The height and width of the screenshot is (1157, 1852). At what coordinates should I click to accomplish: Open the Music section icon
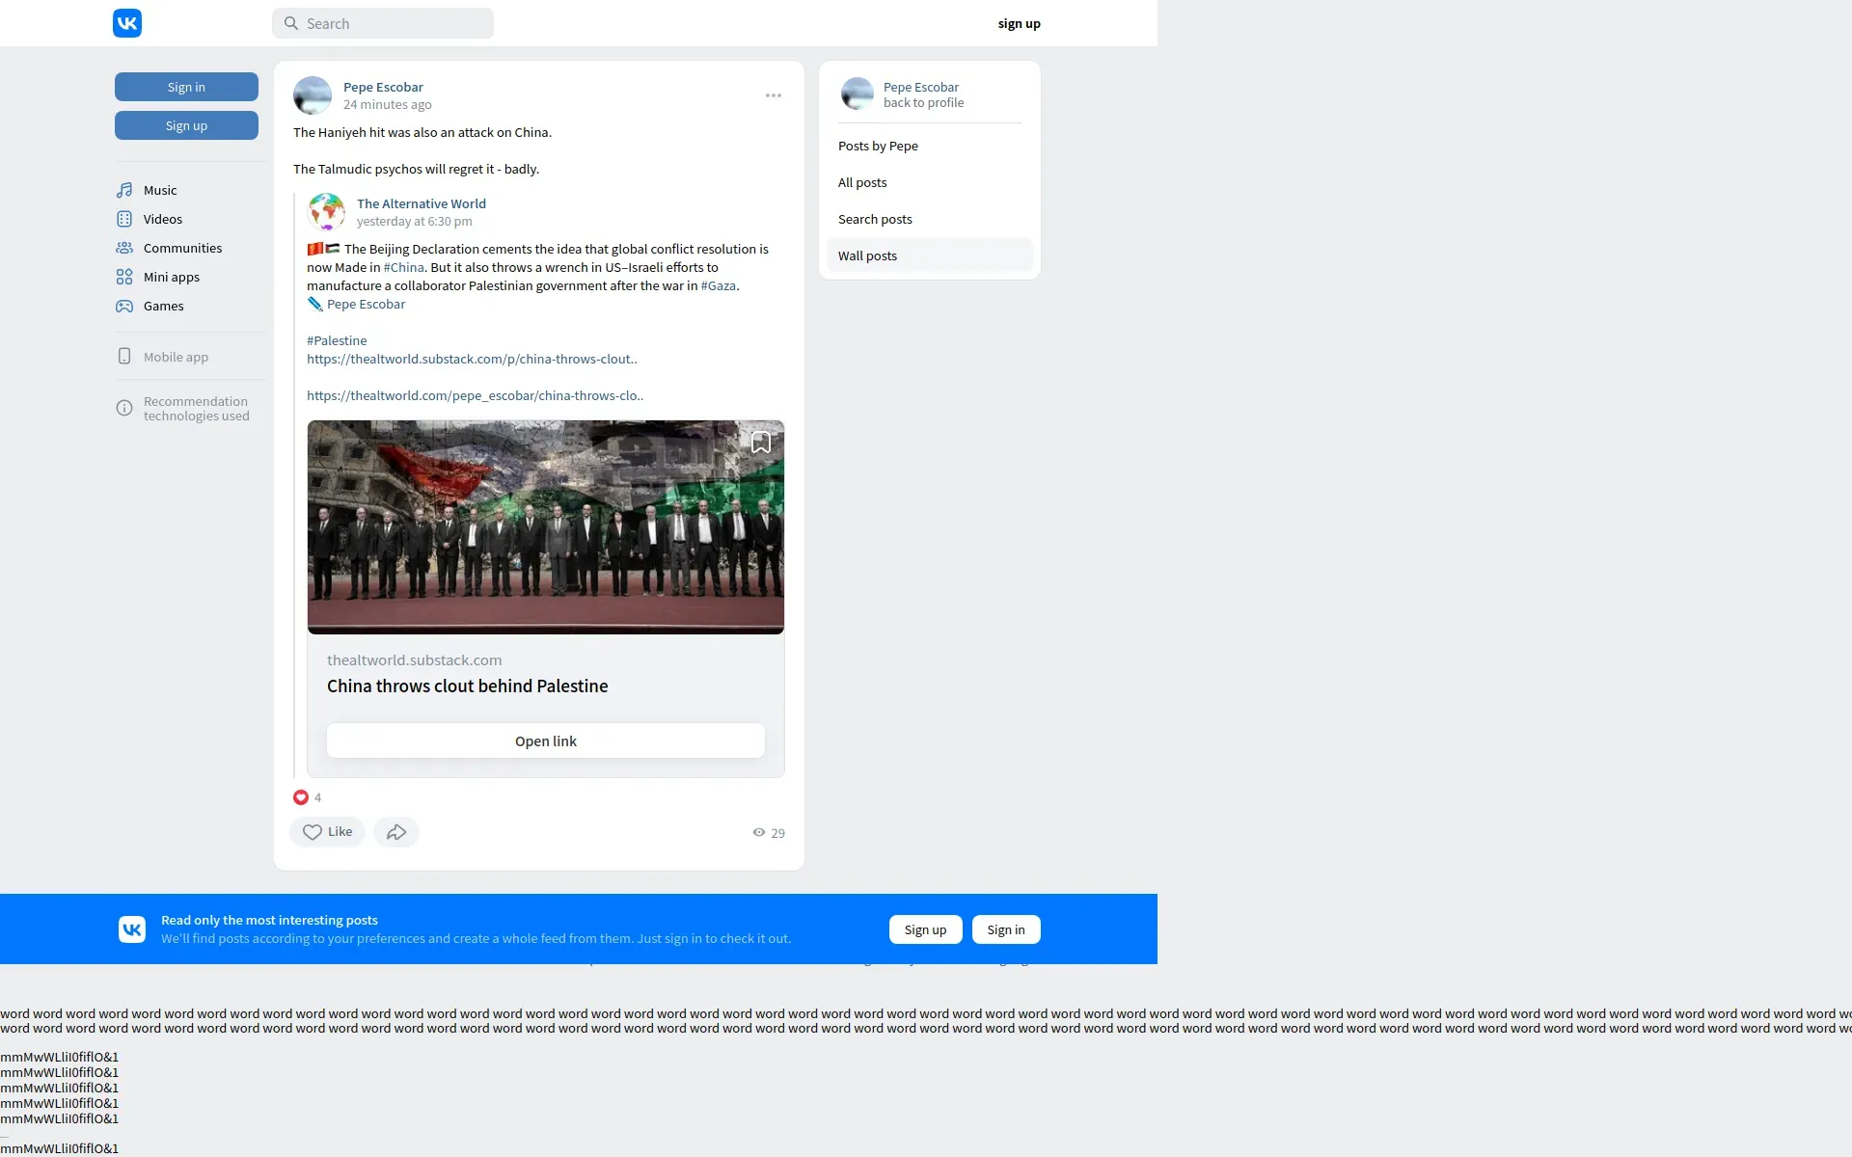pyautogui.click(x=124, y=190)
